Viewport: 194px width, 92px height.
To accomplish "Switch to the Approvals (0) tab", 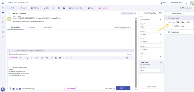I will click(48, 27).
